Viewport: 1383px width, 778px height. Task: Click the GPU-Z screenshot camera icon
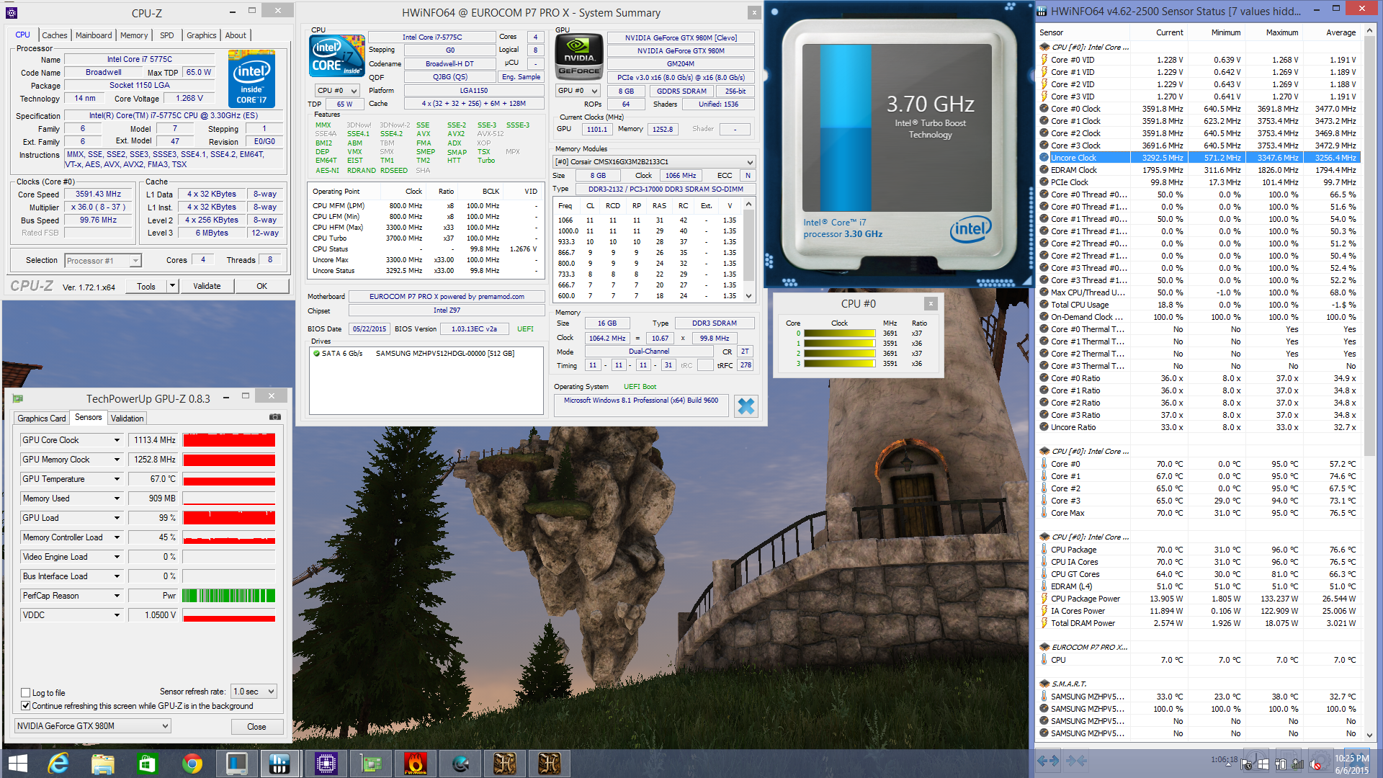click(274, 416)
